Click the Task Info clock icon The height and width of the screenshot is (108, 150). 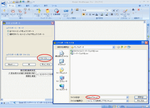tap(57, 12)
